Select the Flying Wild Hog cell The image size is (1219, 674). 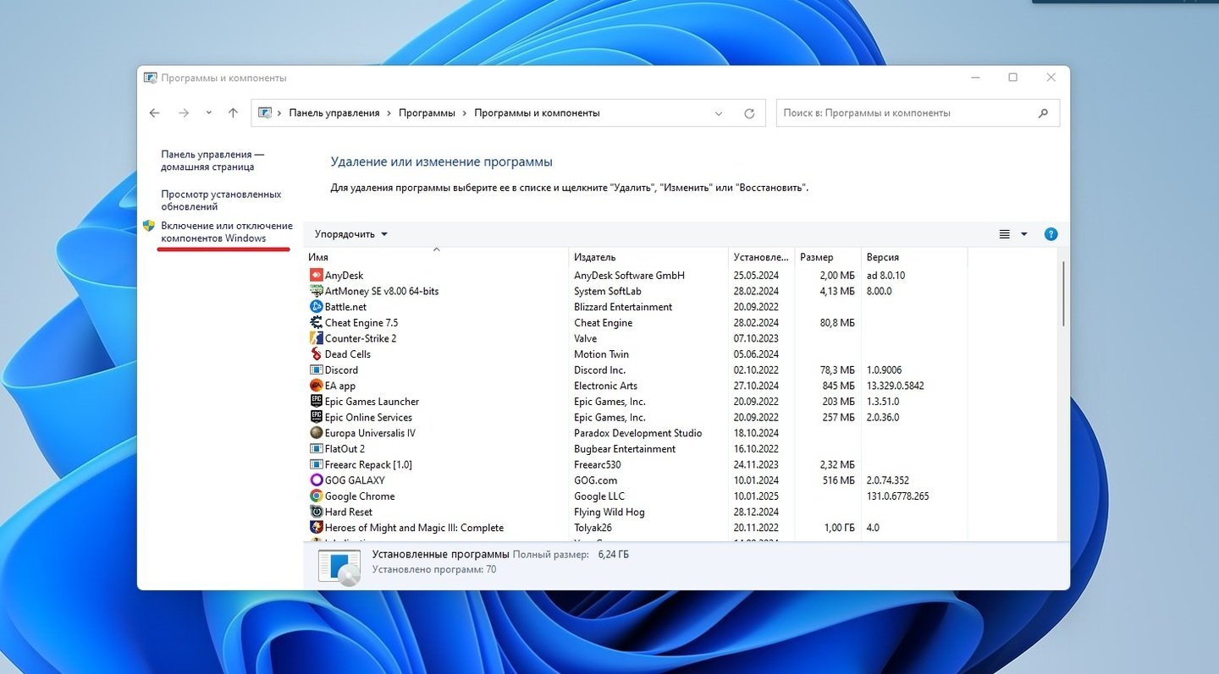(609, 512)
